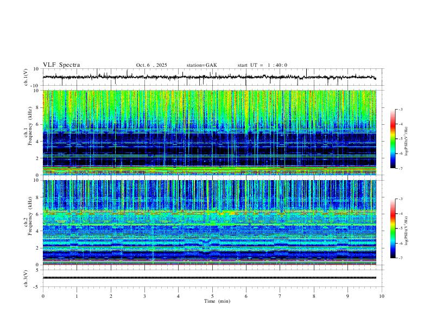The height and width of the screenshot is (332, 430).
Task: Click the 'VLF Spectra' title text
Action: click(61, 65)
